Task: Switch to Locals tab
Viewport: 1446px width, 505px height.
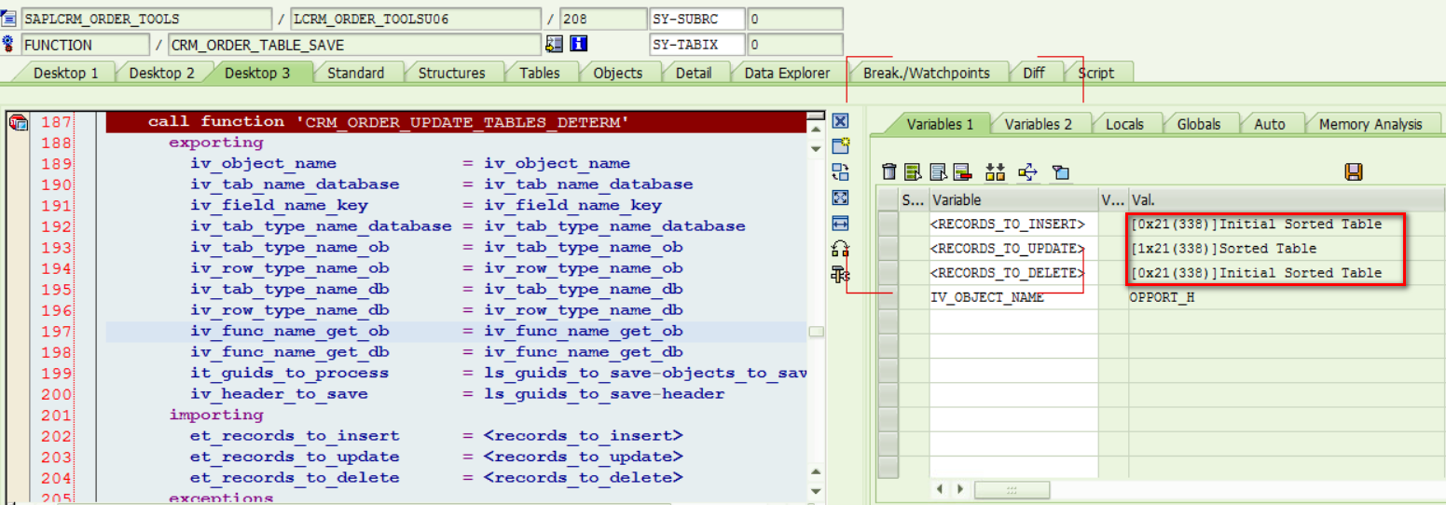Action: (x=1124, y=124)
